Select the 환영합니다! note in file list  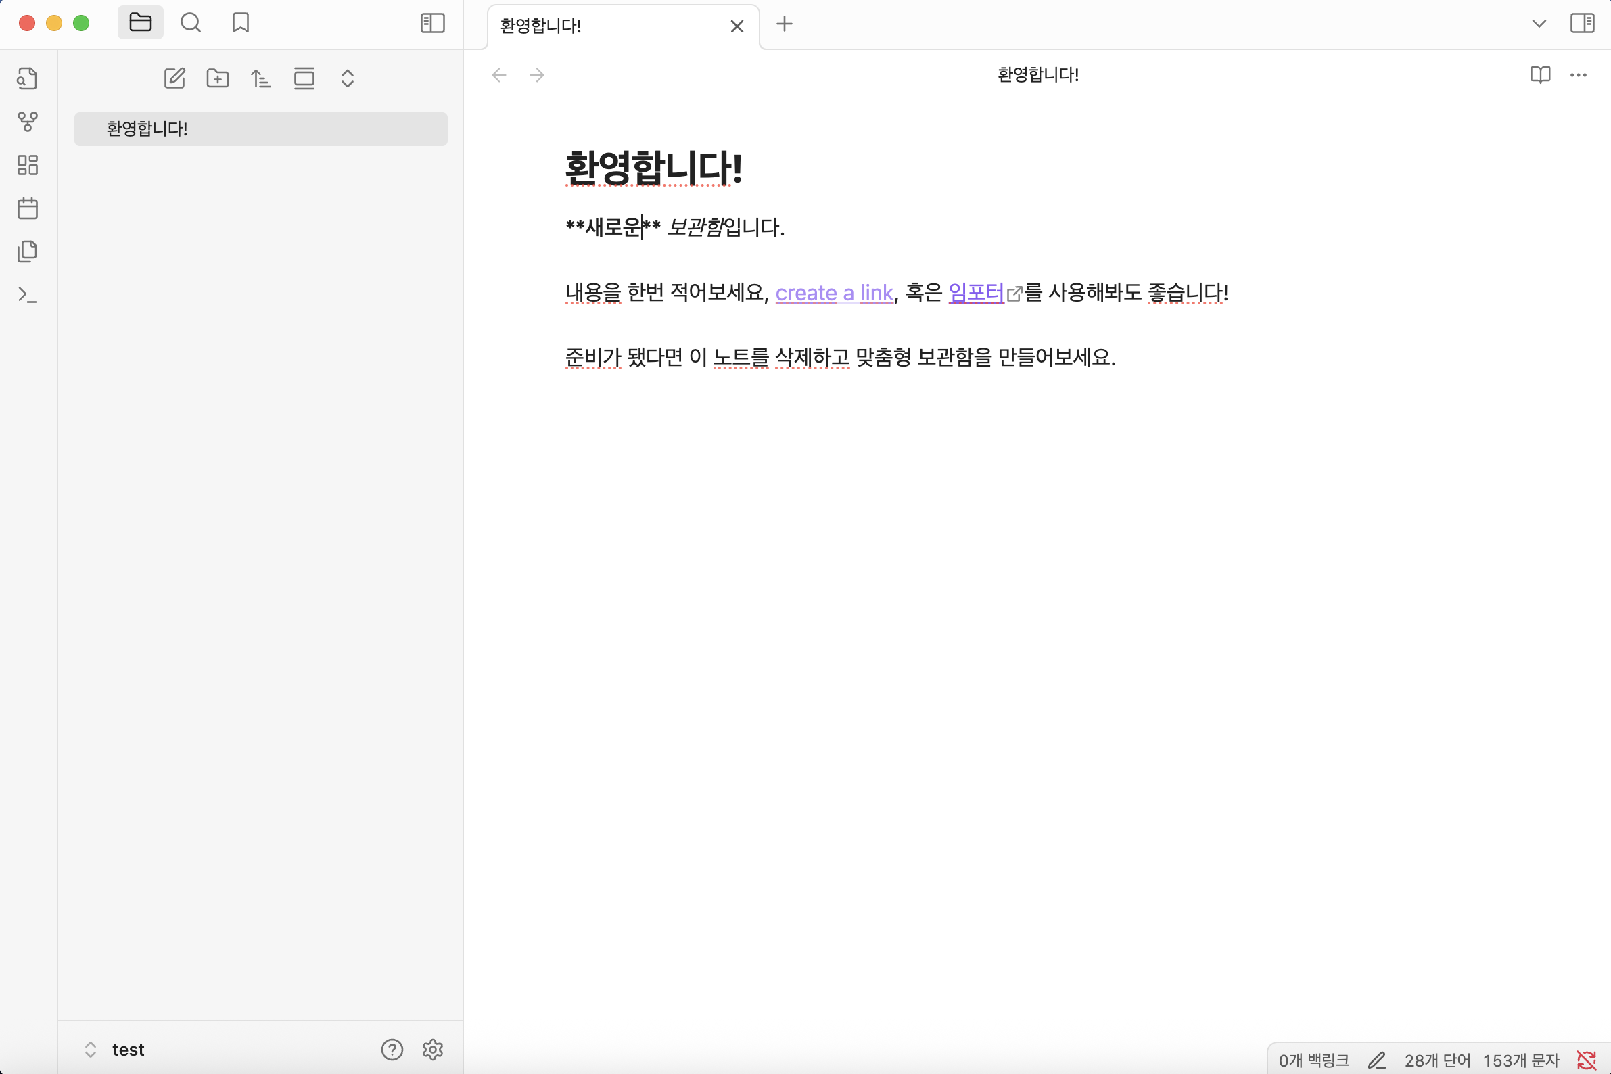(x=261, y=129)
